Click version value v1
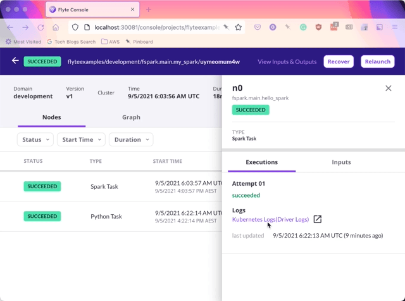This screenshot has height=301, width=405. (70, 96)
